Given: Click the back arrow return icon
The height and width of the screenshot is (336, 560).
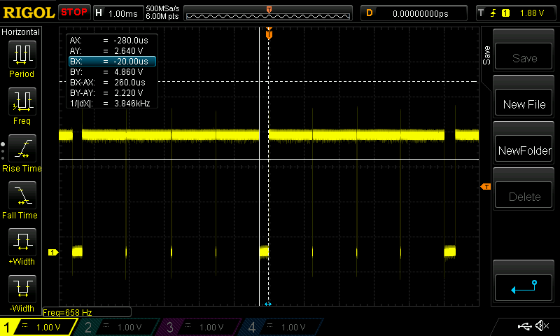Looking at the screenshot, I should (x=524, y=286).
